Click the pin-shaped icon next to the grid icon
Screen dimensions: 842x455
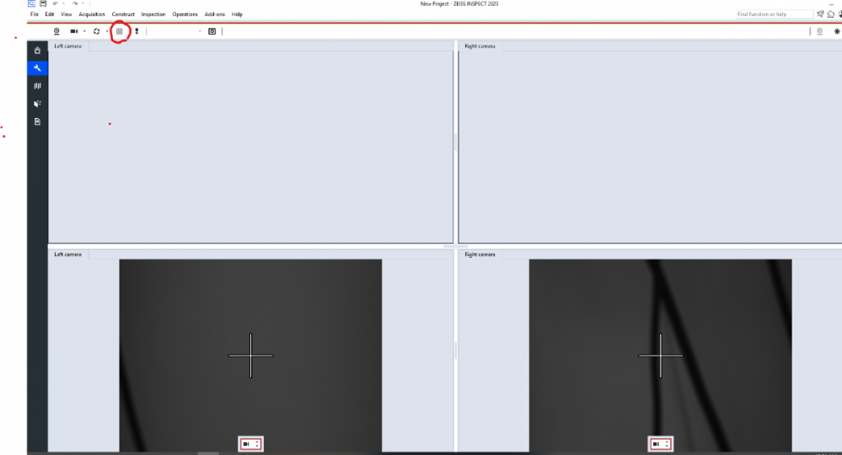137,31
